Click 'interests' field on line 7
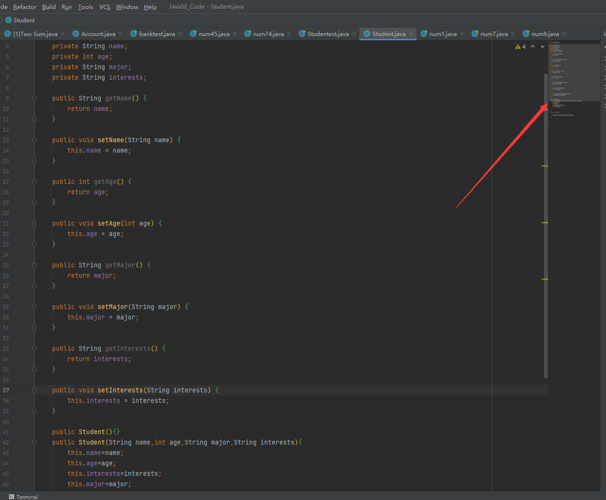Screen dimensions: 606x500 126,78
